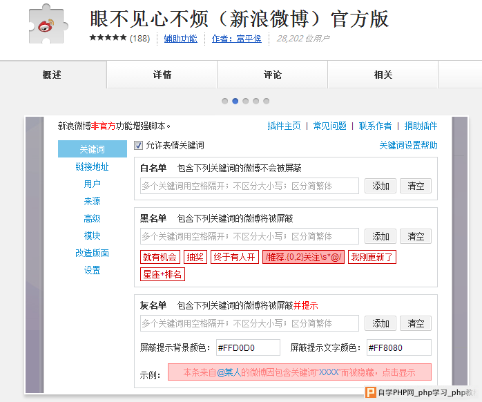The height and width of the screenshot is (402, 482).
Task: Click 清空 button for 白名单
Action: (416, 186)
